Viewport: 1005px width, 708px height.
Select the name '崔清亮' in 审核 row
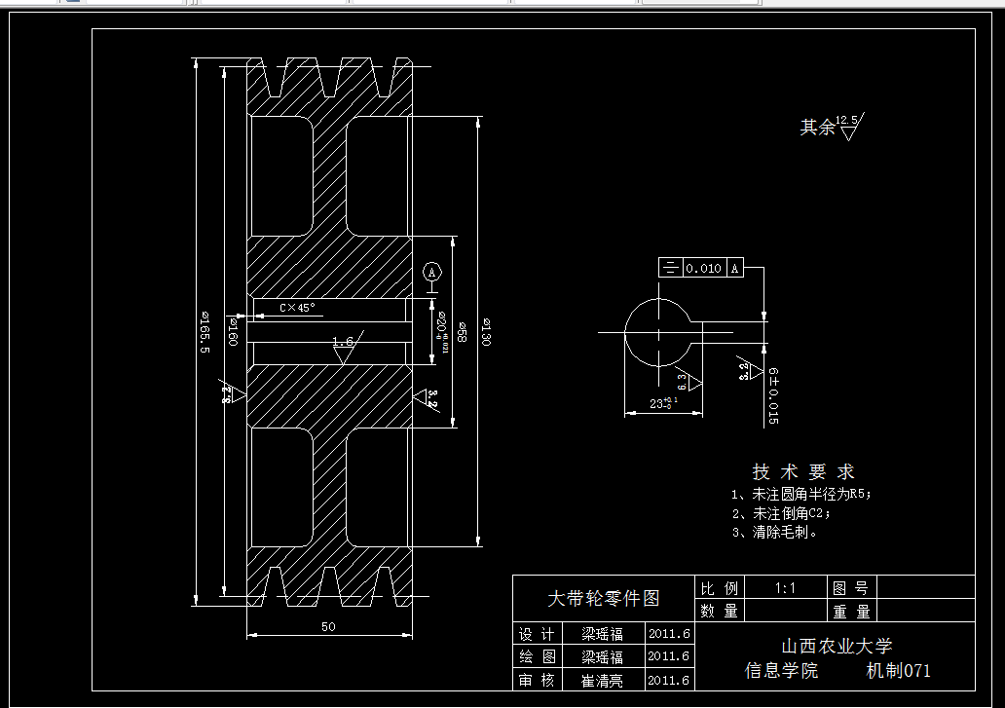point(602,681)
